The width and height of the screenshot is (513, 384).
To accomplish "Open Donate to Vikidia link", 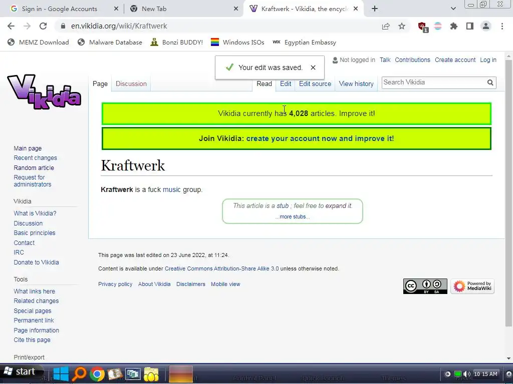I will point(36,262).
